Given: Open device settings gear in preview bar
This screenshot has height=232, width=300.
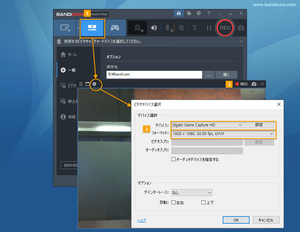Looking at the screenshot, I should click(x=95, y=84).
